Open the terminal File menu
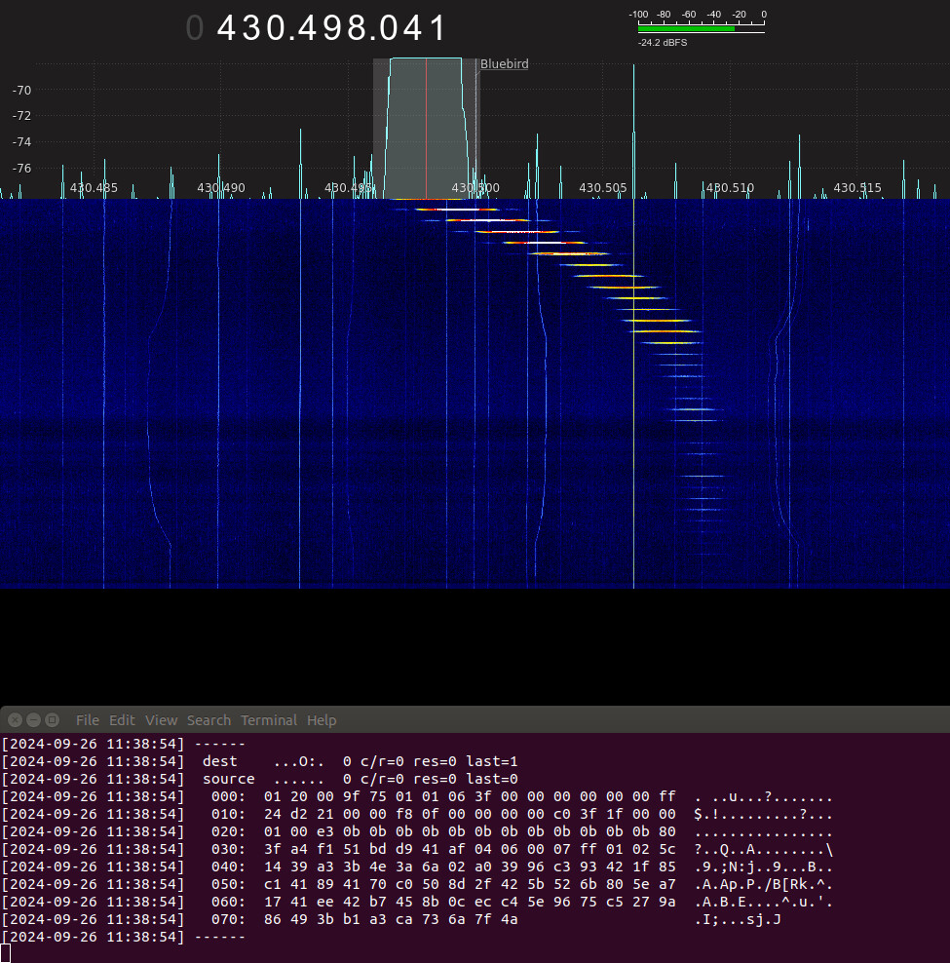Screen dimensions: 950x963 coord(88,720)
